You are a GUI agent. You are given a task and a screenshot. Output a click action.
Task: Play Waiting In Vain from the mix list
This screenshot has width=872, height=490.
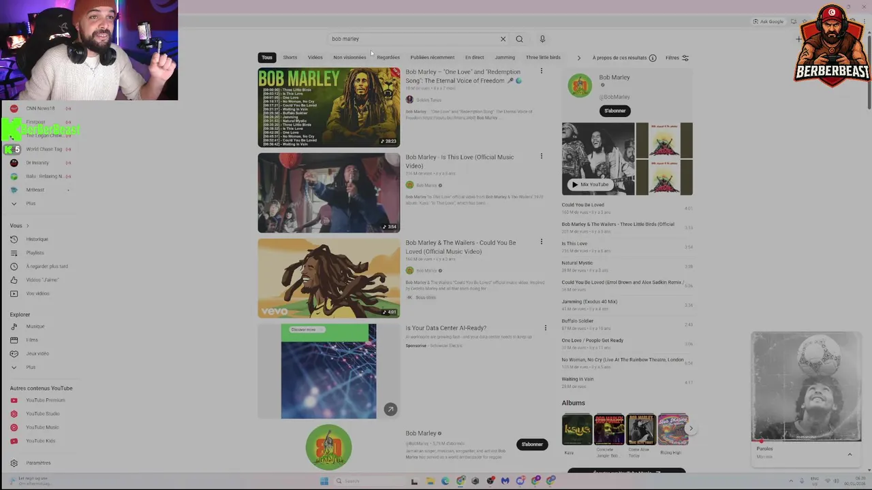(x=577, y=379)
